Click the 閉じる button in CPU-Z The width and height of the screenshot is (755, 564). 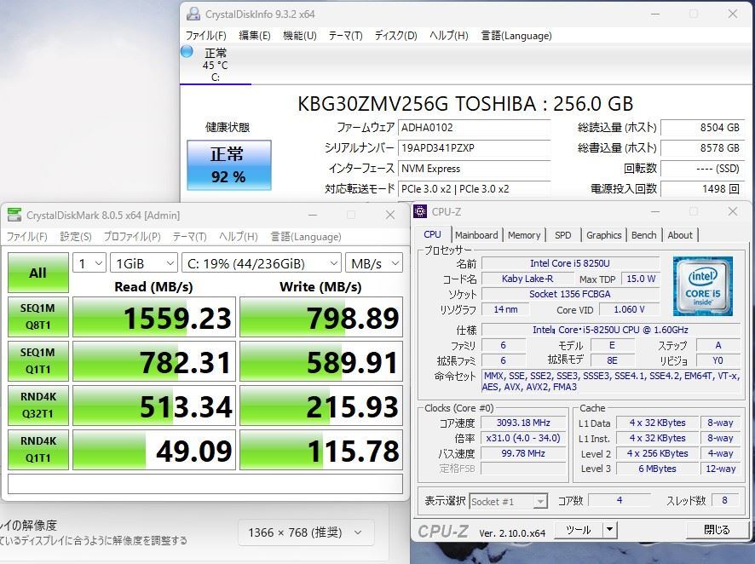point(717,530)
